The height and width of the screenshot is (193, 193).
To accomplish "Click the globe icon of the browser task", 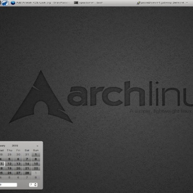I will pyautogui.click(x=13, y=3).
